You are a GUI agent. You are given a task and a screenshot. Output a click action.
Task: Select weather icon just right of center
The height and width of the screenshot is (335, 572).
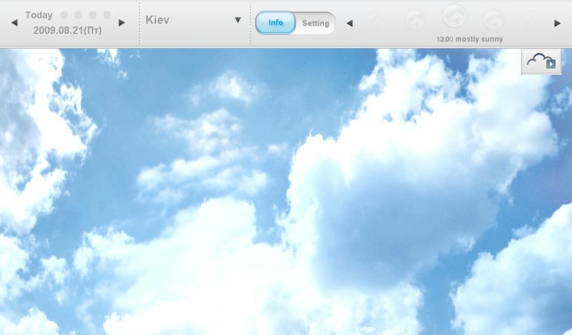pyautogui.click(x=494, y=20)
